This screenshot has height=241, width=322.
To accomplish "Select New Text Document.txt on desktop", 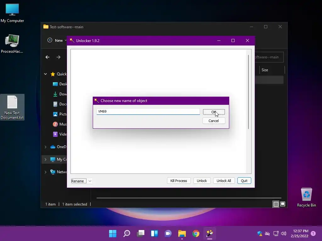I will (x=12, y=107).
